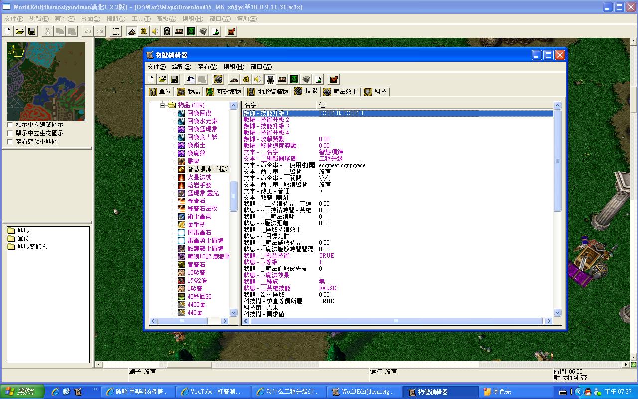Viewport: 638px width, 399px height.
Task: Open 高級(A) menu in WorldEdit
Action: click(x=166, y=19)
